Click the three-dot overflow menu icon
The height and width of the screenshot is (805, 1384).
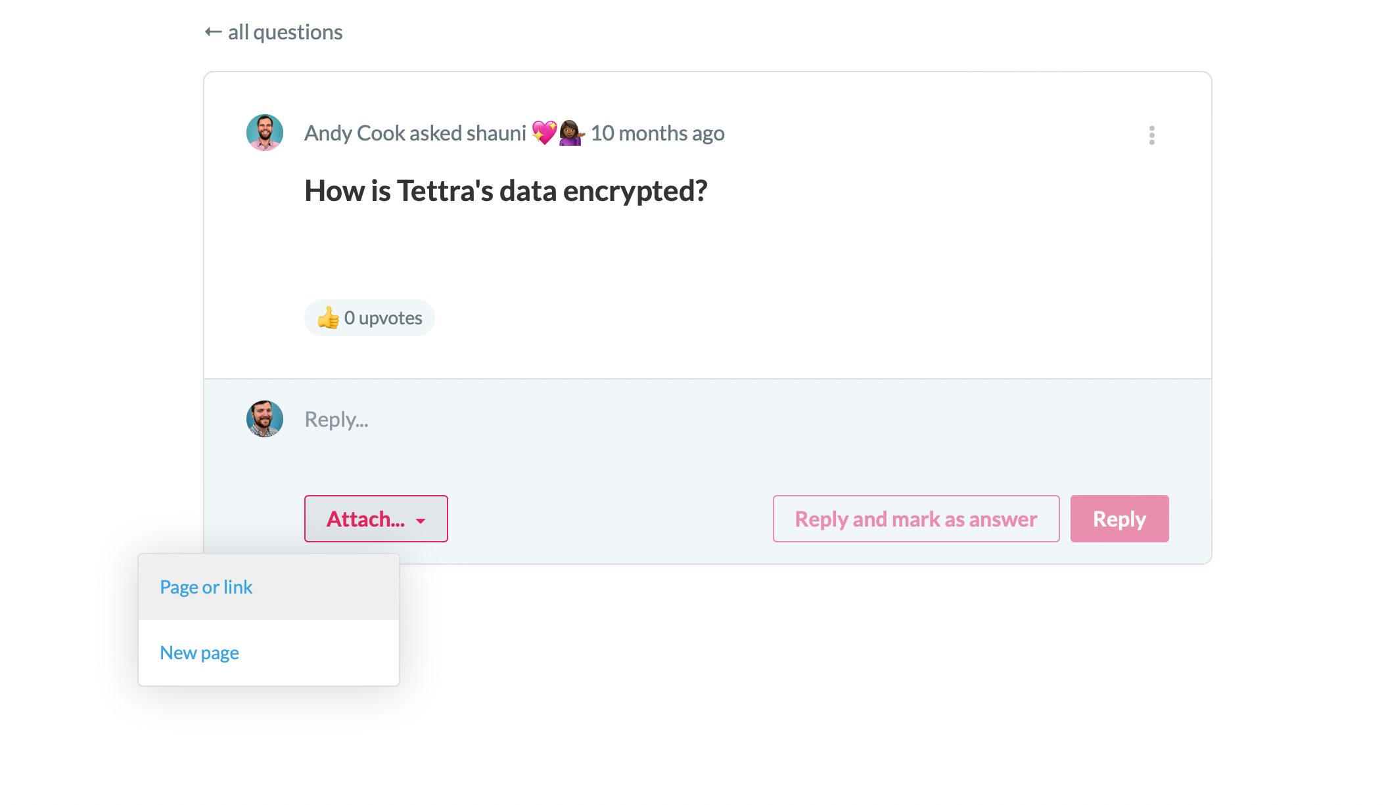1151,135
